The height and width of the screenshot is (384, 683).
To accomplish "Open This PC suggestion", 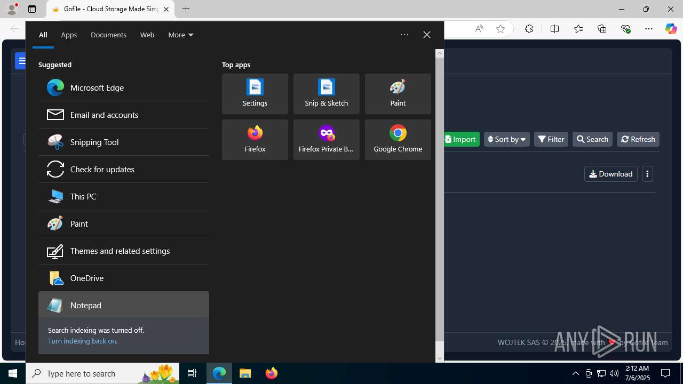I will point(123,196).
